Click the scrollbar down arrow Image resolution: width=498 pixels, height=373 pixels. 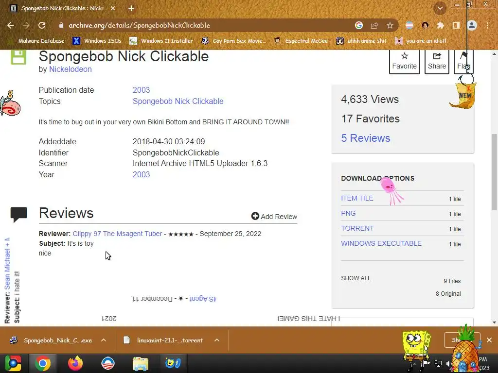(x=494, y=322)
